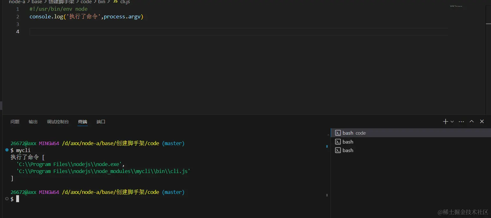Image resolution: width=491 pixels, height=218 pixels.
Task: Select the second bash terminal in list
Action: 411,142
